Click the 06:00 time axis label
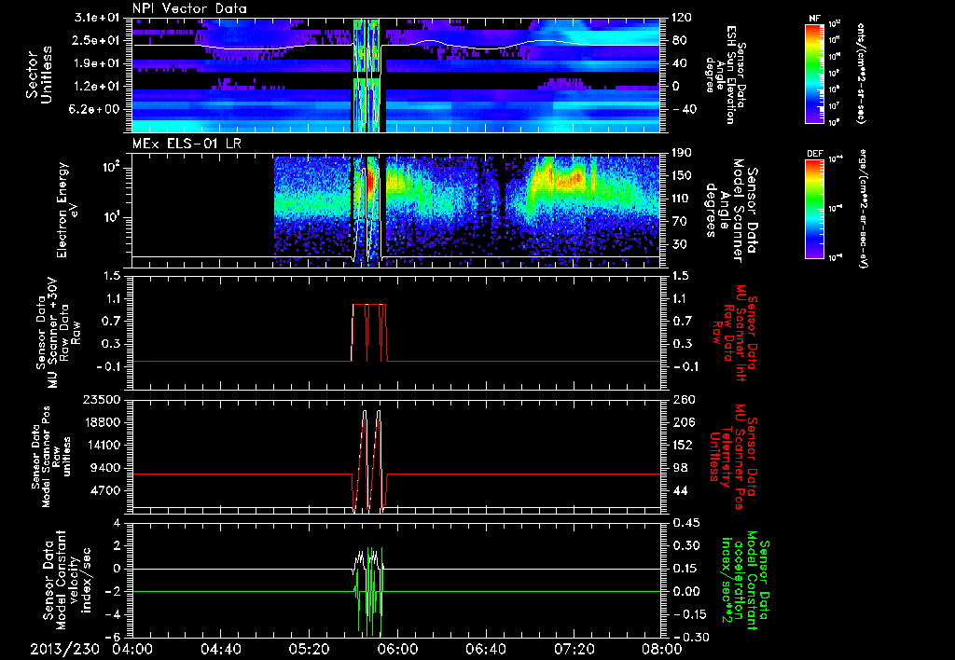Viewport: 955px width, 660px height. (x=397, y=649)
